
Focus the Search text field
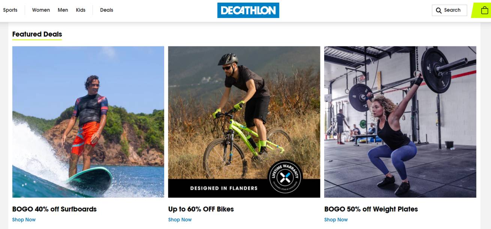[449, 10]
